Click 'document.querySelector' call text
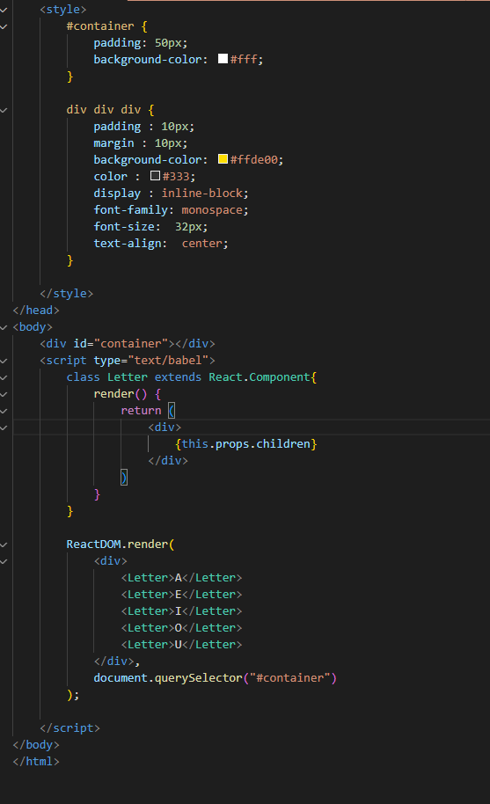Screen dimensions: 490x804 [168, 678]
